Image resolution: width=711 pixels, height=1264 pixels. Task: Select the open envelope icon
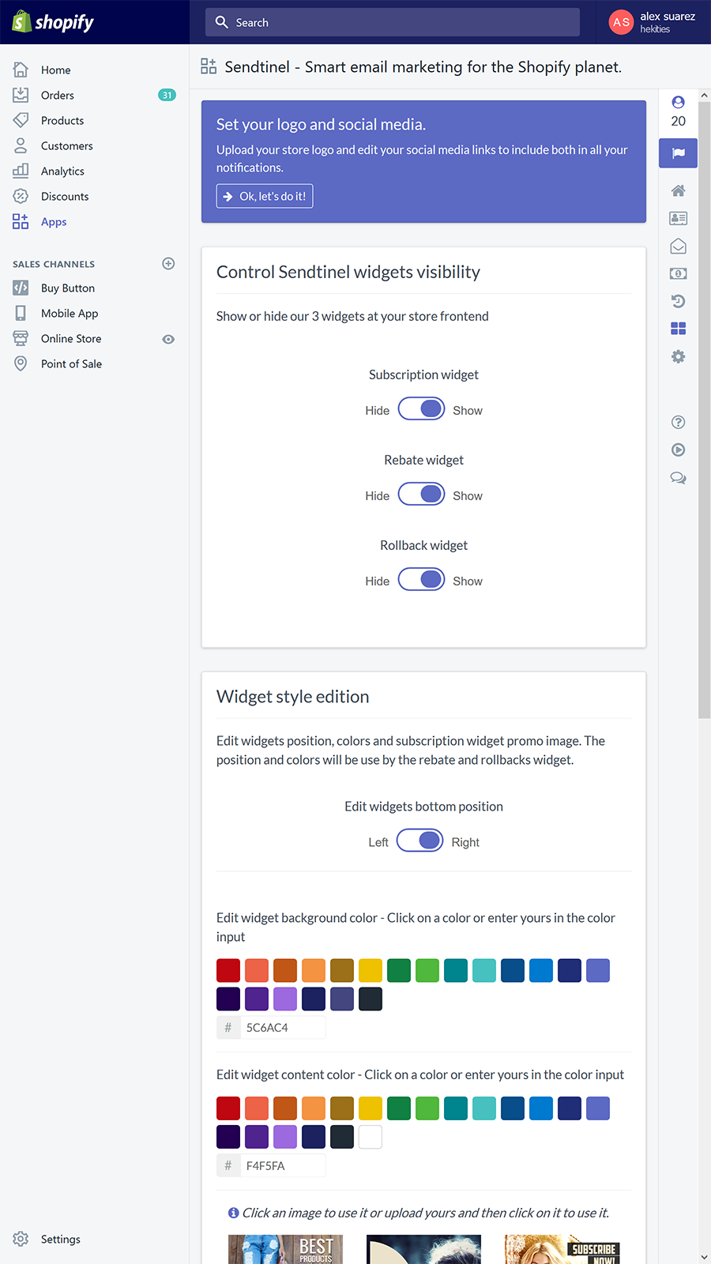coord(678,246)
